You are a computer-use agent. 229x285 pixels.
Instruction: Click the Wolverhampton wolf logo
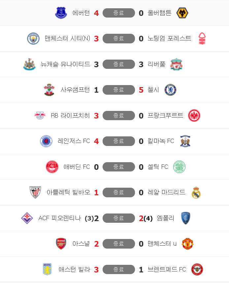click(182, 13)
